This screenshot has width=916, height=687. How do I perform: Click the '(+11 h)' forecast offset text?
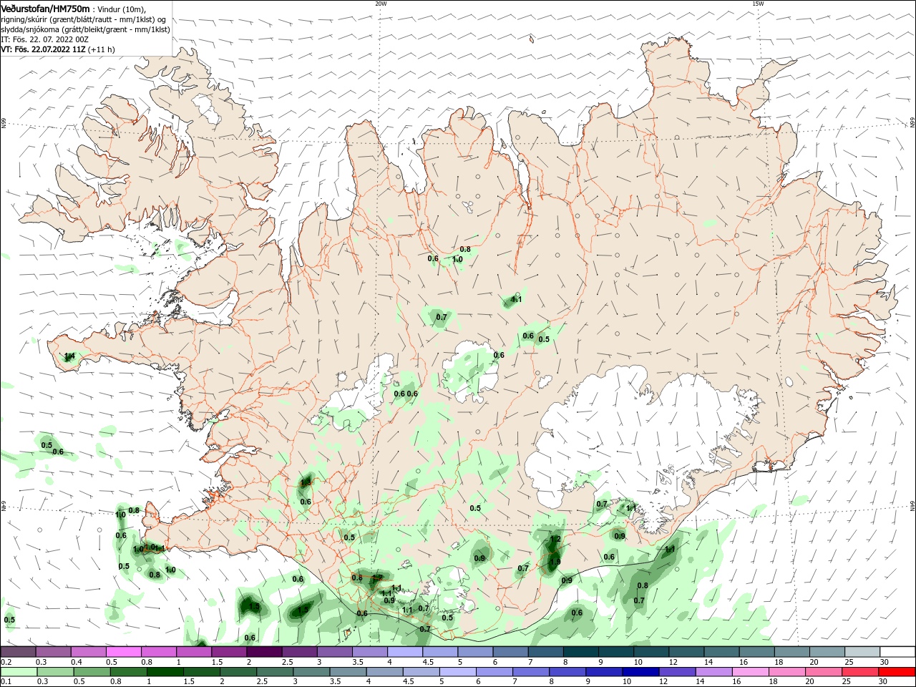coord(101,49)
